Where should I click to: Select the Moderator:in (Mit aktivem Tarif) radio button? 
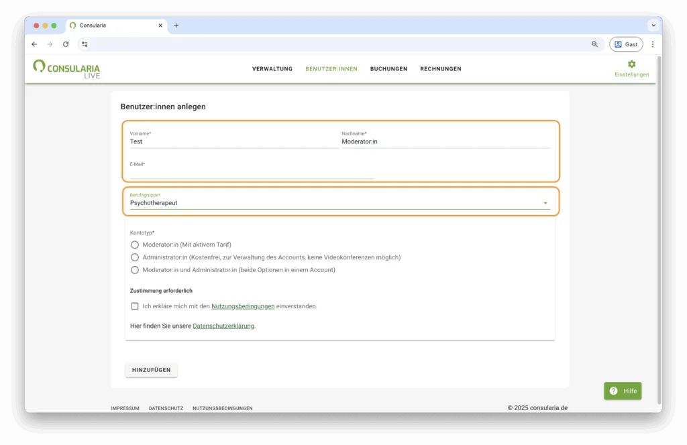pos(135,245)
